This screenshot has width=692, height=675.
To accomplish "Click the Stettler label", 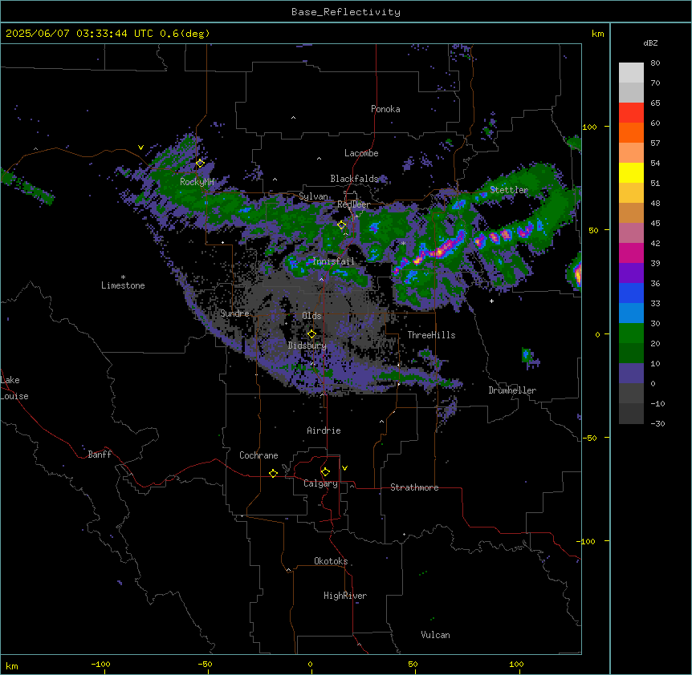I will (509, 190).
